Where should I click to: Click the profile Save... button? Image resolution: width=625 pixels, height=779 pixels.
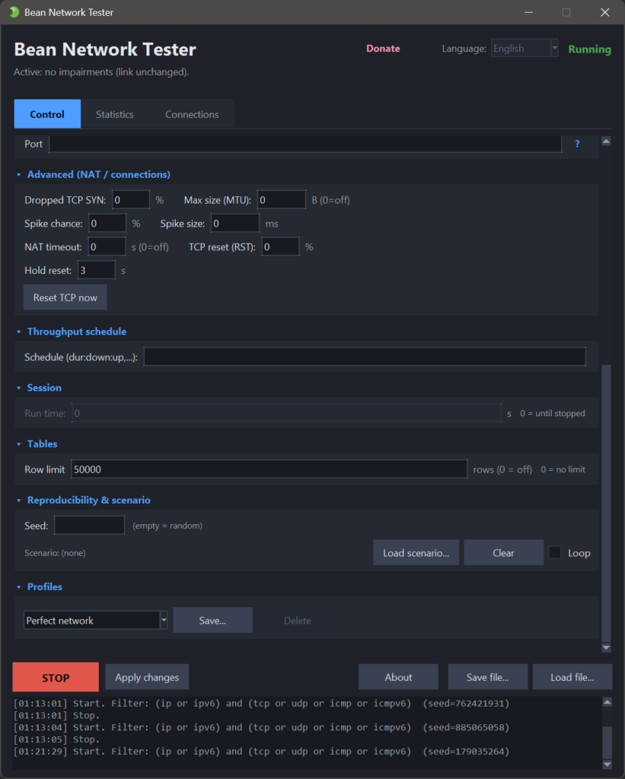(213, 620)
